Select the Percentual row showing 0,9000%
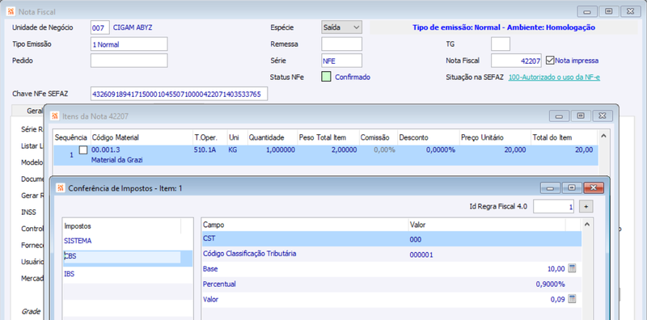Screen dimensions: 647x320 click(x=391, y=284)
